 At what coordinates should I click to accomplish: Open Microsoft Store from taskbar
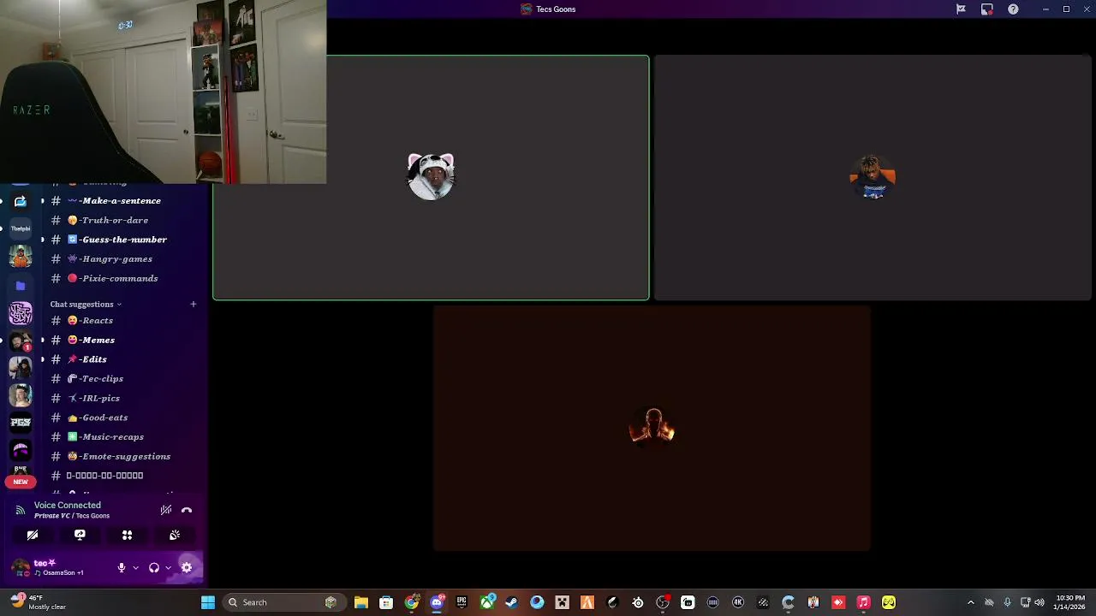point(386,602)
